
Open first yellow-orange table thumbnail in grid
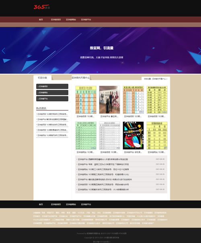(86, 100)
